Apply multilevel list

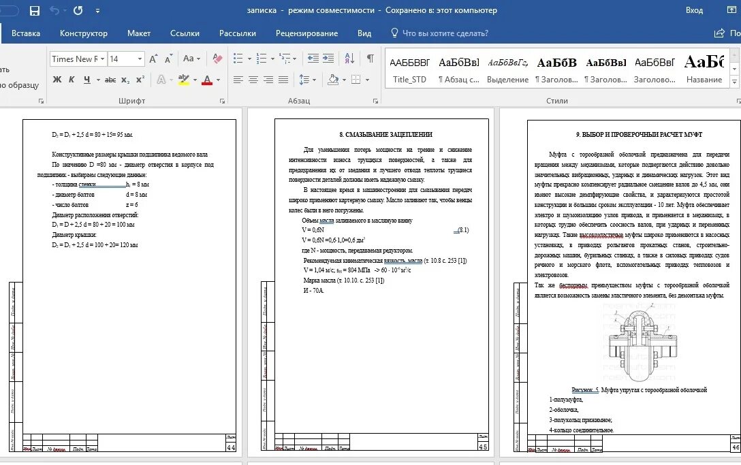285,59
